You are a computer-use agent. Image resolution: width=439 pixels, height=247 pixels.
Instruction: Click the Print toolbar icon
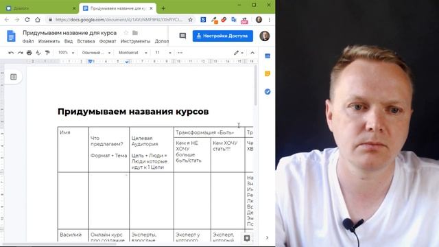tap(29, 53)
